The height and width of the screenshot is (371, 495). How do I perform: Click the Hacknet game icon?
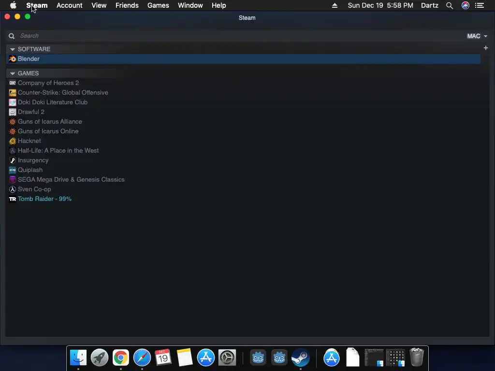tap(12, 141)
